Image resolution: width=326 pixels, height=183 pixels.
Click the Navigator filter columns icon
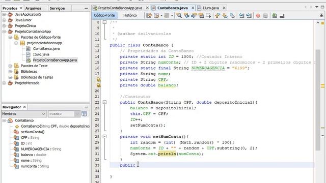[84, 114]
